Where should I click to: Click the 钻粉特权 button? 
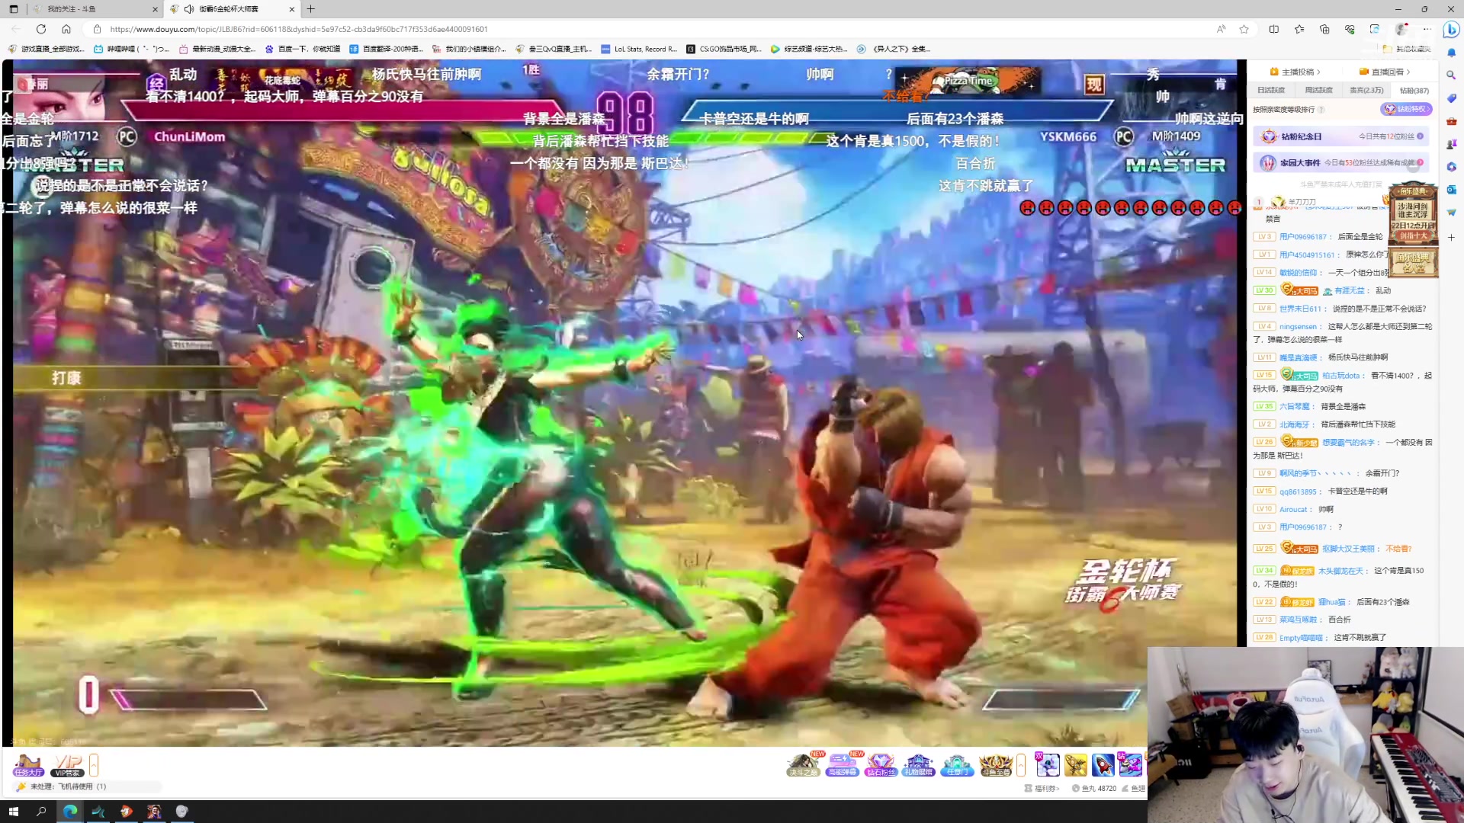pyautogui.click(x=1405, y=109)
